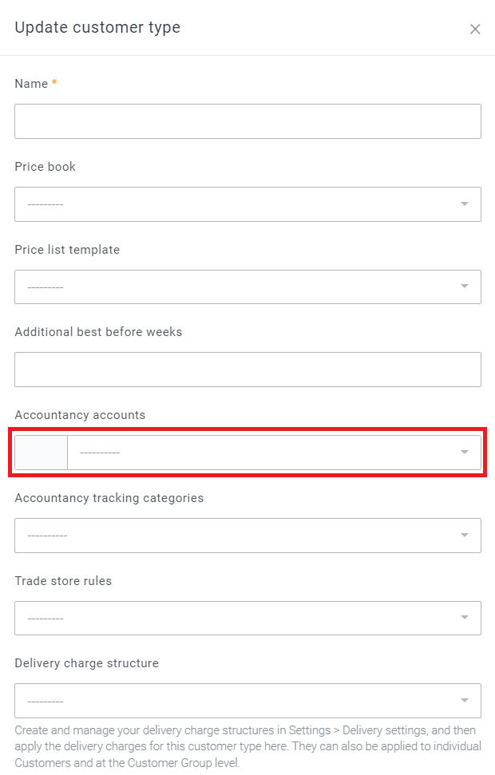Expand the Delivery charge structure select box

tap(240, 701)
